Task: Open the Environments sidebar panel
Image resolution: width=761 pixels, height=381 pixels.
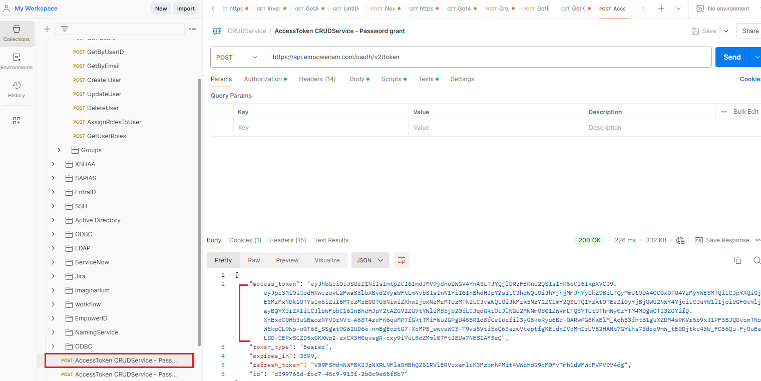Action: pyautogui.click(x=17, y=62)
